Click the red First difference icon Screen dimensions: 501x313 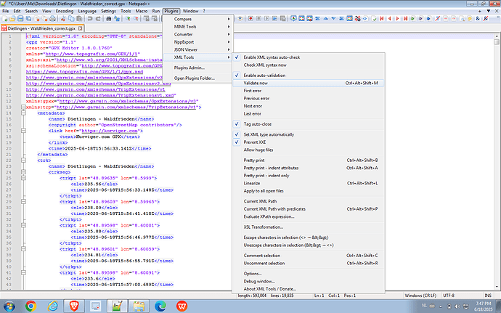[381, 19]
